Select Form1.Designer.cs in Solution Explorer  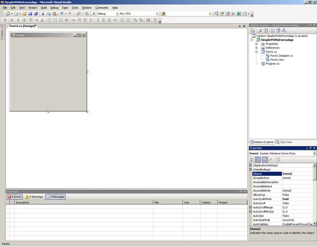pyautogui.click(x=281, y=56)
